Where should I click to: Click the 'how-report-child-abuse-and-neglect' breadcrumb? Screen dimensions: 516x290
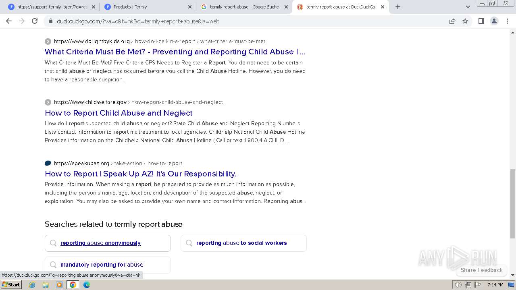click(x=177, y=102)
